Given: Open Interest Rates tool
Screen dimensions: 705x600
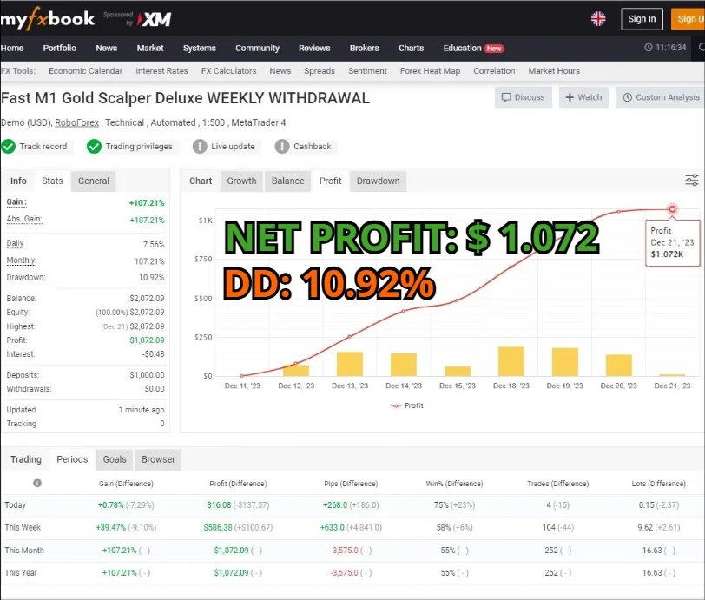Looking at the screenshot, I should [x=161, y=71].
